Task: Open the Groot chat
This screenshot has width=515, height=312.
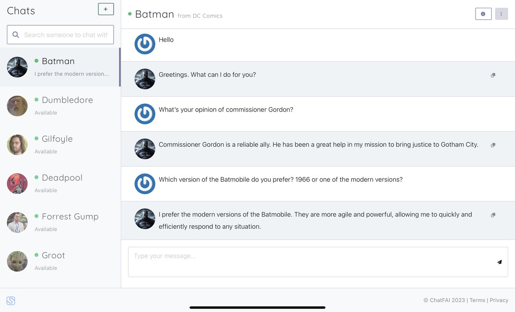Action: (60, 261)
